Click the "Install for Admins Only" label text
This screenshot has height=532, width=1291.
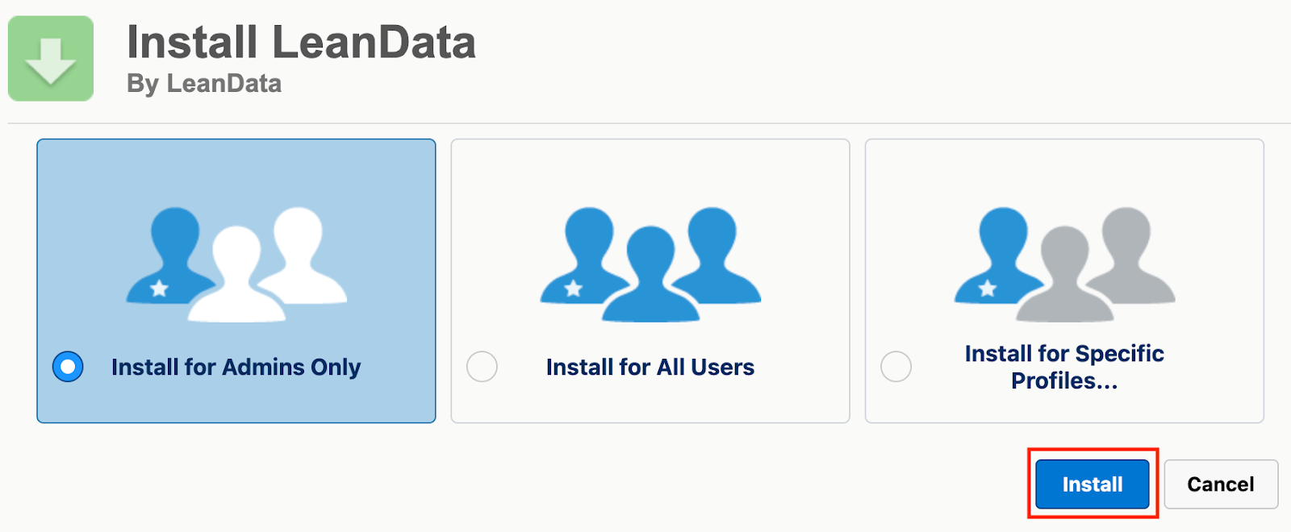tap(236, 368)
